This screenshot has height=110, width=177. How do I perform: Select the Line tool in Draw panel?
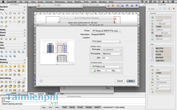(2, 13)
